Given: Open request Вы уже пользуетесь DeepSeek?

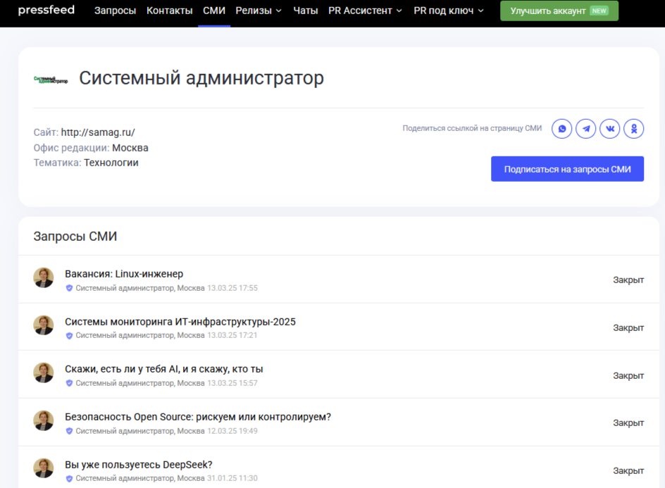Looking at the screenshot, I should pyautogui.click(x=138, y=465).
